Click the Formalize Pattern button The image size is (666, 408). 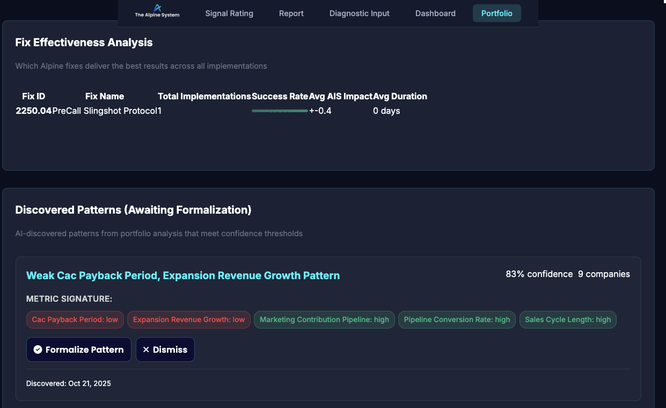(78, 349)
